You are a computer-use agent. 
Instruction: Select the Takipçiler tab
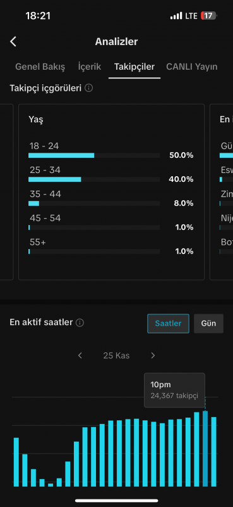[x=134, y=67]
